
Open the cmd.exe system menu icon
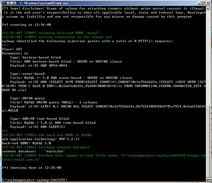pyautogui.click(x=4, y=3)
